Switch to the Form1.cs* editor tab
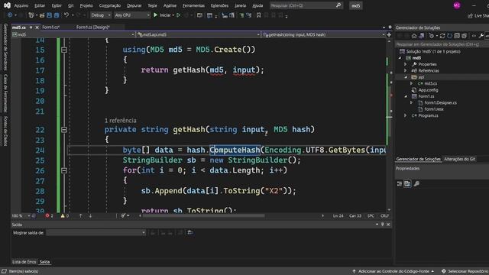 tap(51, 27)
